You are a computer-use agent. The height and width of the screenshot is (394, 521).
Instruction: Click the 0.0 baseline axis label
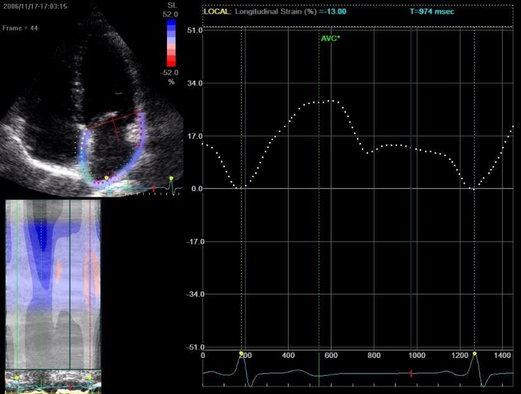(197, 189)
